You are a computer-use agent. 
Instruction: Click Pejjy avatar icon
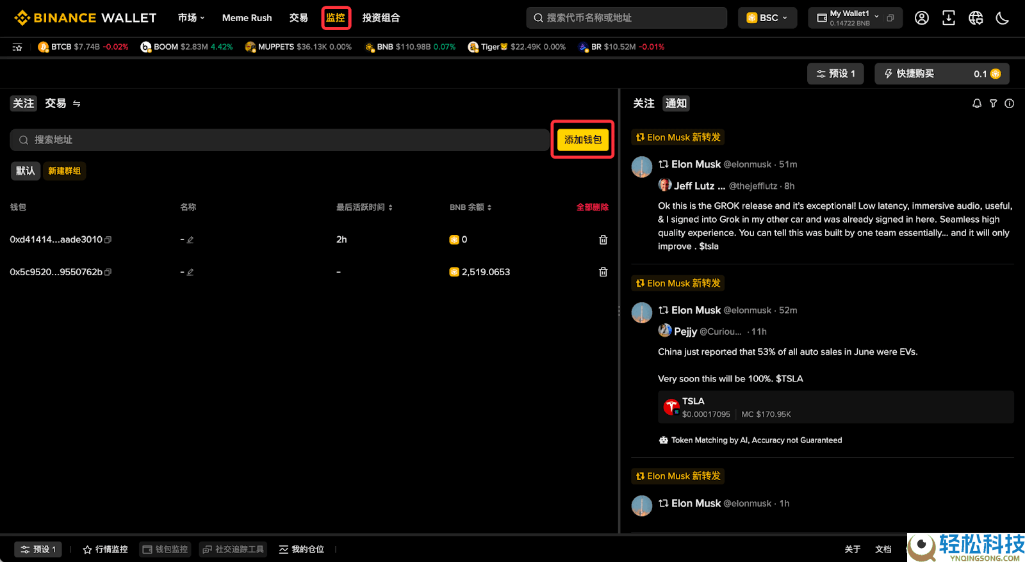click(665, 330)
